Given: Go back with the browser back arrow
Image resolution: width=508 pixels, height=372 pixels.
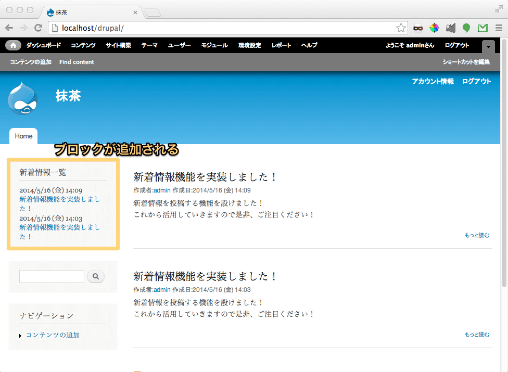Looking at the screenshot, I should [x=9, y=28].
